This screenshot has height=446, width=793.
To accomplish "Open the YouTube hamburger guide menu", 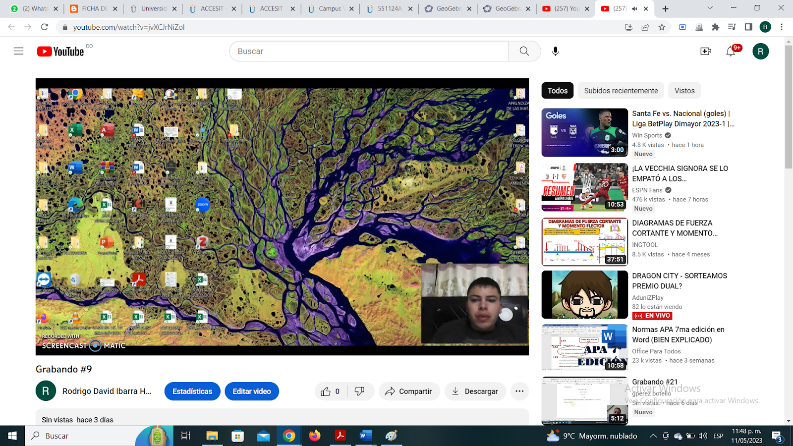I will pos(18,51).
